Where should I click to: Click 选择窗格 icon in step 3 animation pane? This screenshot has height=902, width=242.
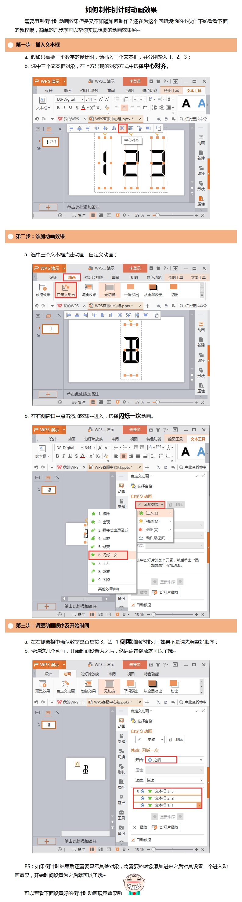(x=133, y=721)
